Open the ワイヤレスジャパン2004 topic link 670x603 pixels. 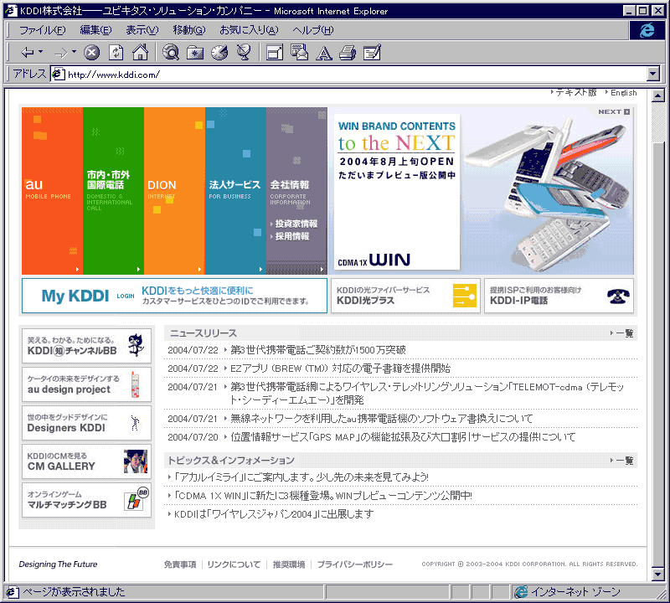coord(274,514)
